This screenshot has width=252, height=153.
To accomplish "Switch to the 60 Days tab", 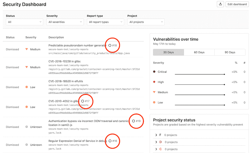I will click(199, 52).
